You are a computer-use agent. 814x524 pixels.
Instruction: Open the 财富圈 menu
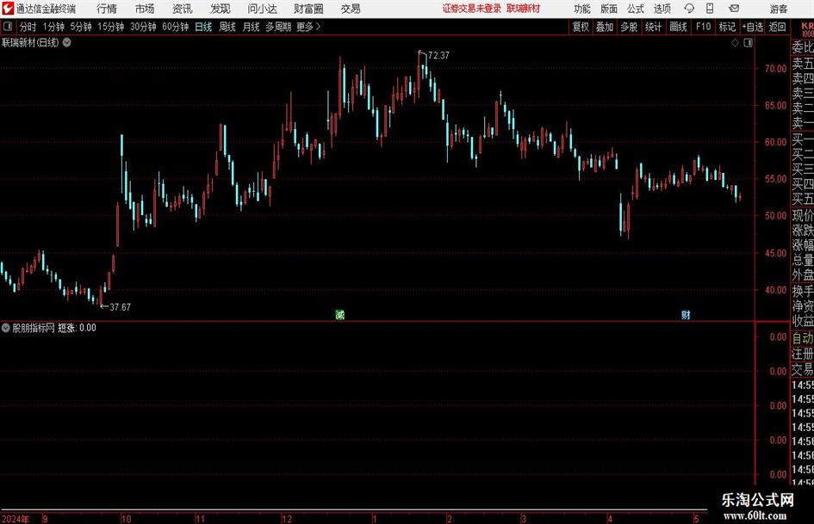(x=308, y=9)
